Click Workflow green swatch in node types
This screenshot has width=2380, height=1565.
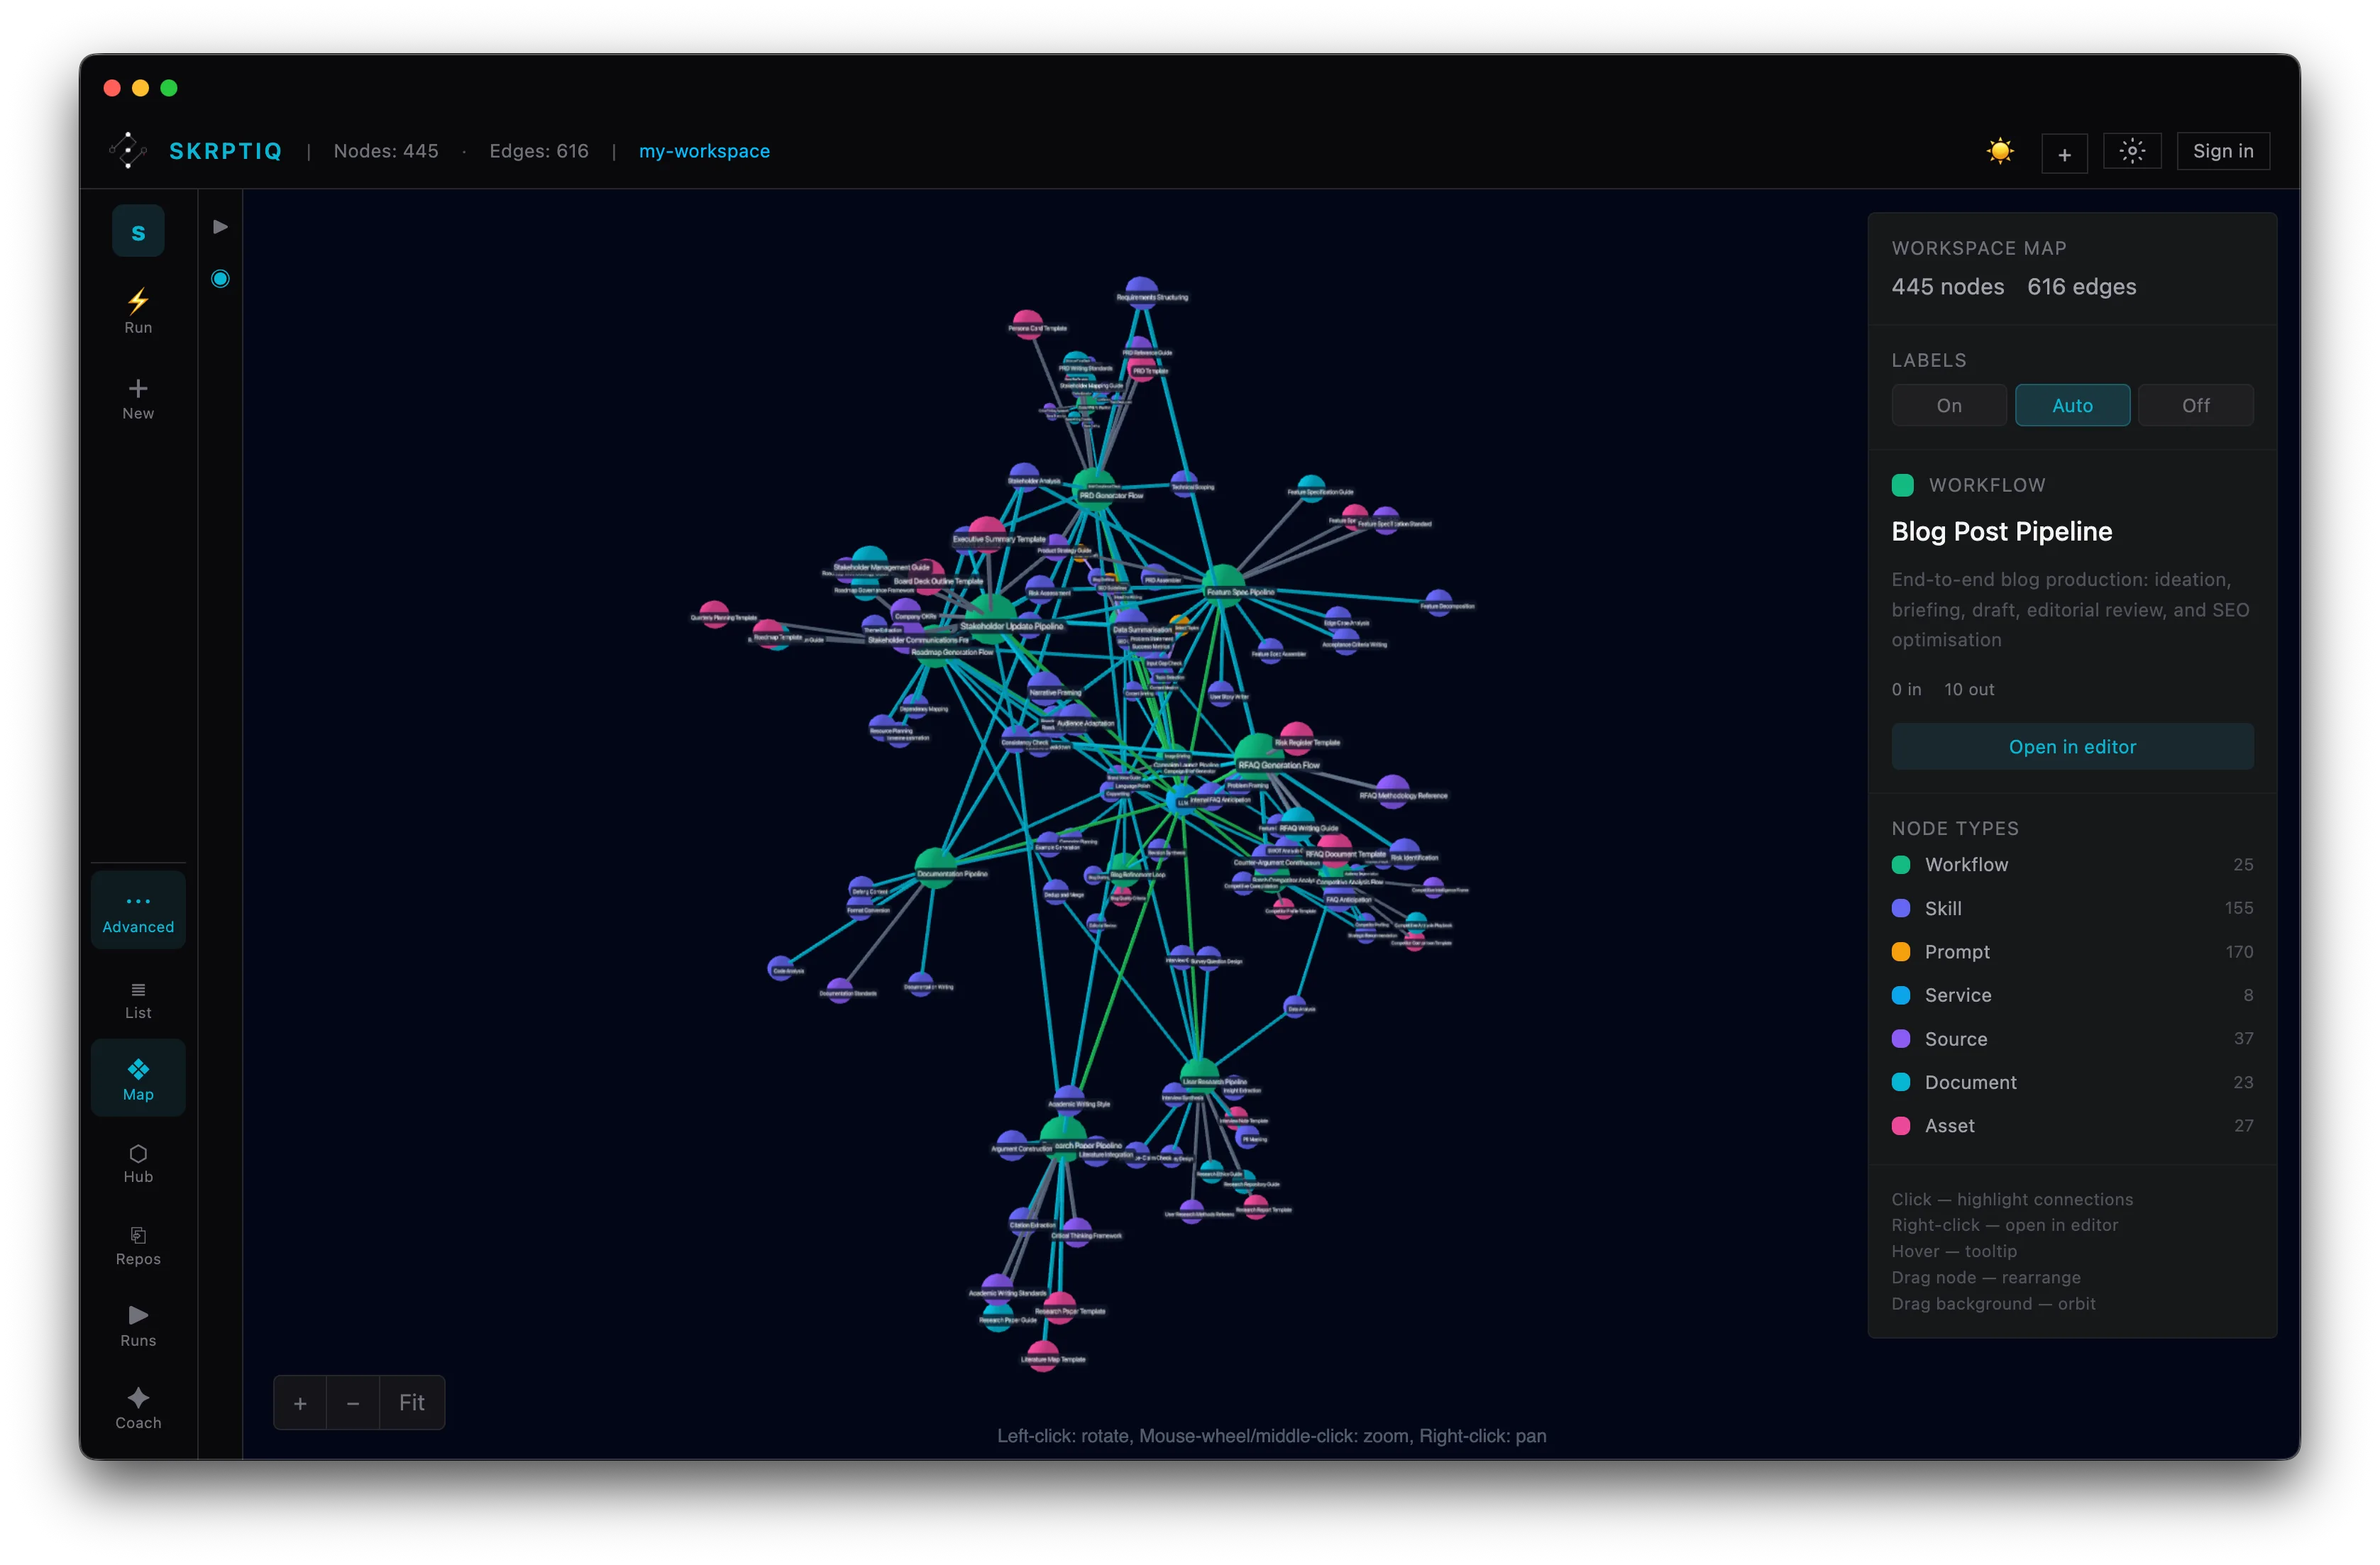coord(1901,865)
